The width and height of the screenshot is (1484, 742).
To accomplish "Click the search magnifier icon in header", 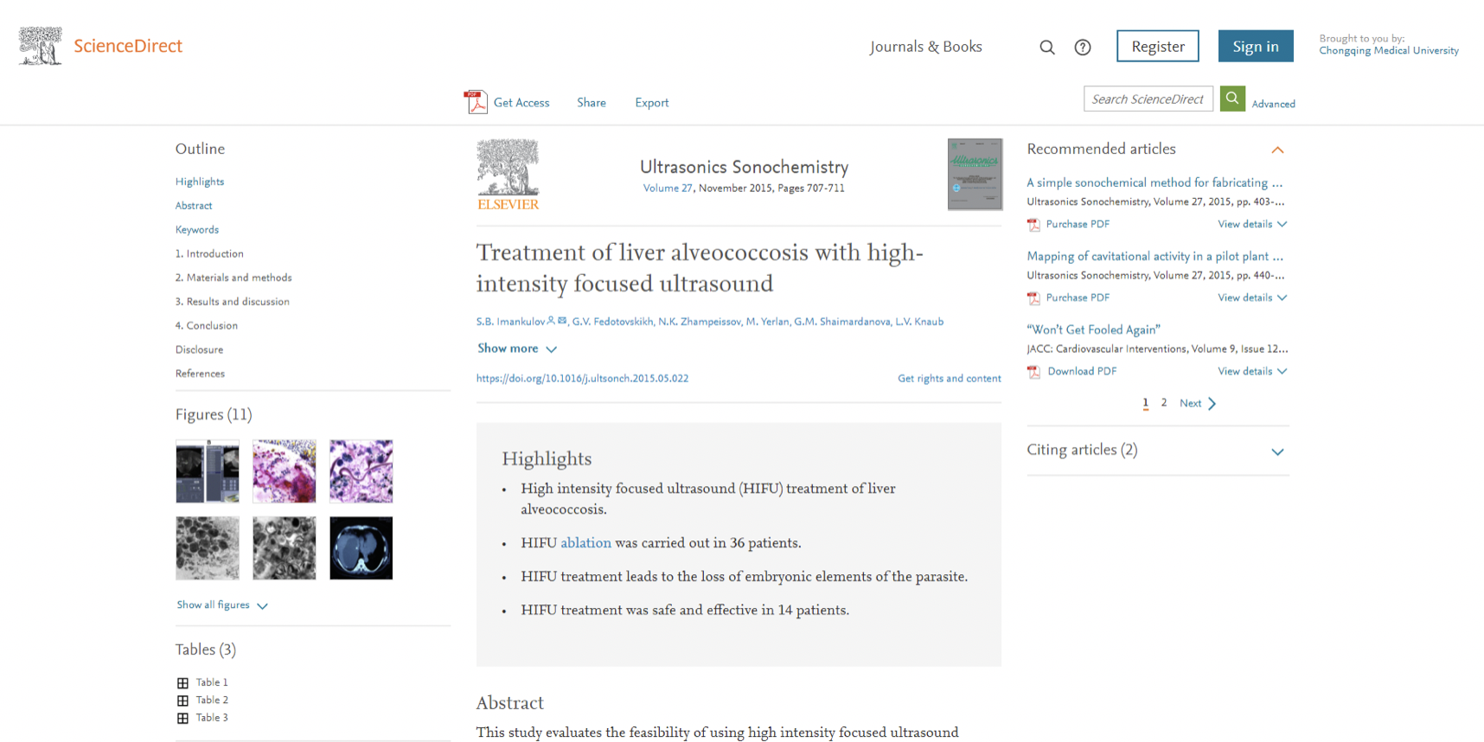I will click(1046, 48).
